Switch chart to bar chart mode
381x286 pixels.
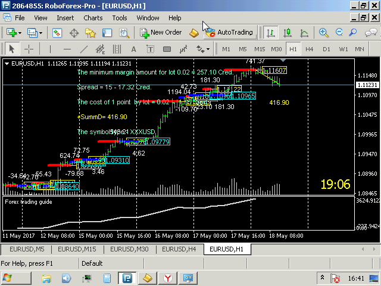271,32
